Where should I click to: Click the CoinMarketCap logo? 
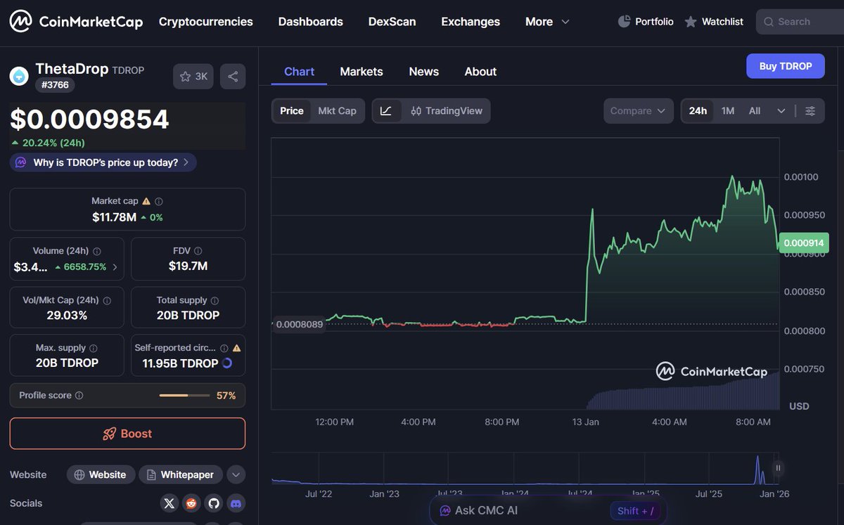pos(76,22)
